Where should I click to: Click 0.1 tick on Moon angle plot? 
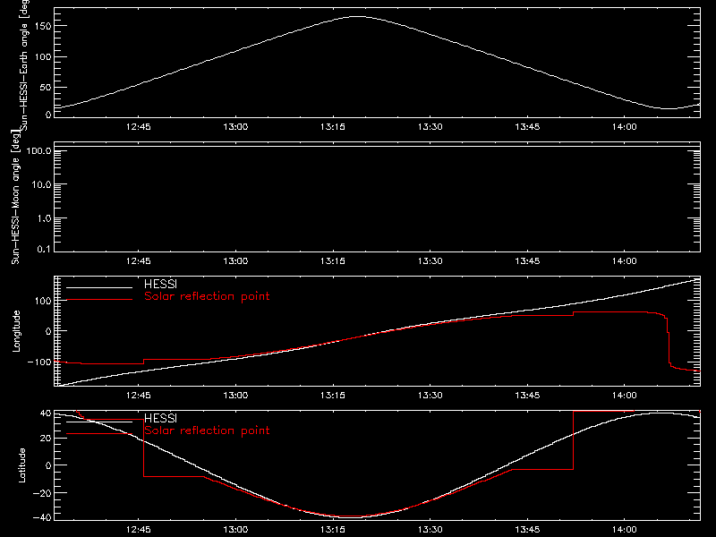[44, 250]
